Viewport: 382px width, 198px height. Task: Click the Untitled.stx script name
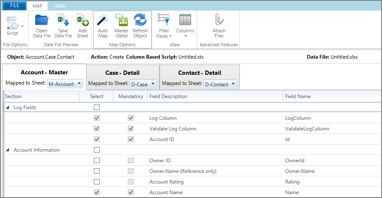coord(191,57)
